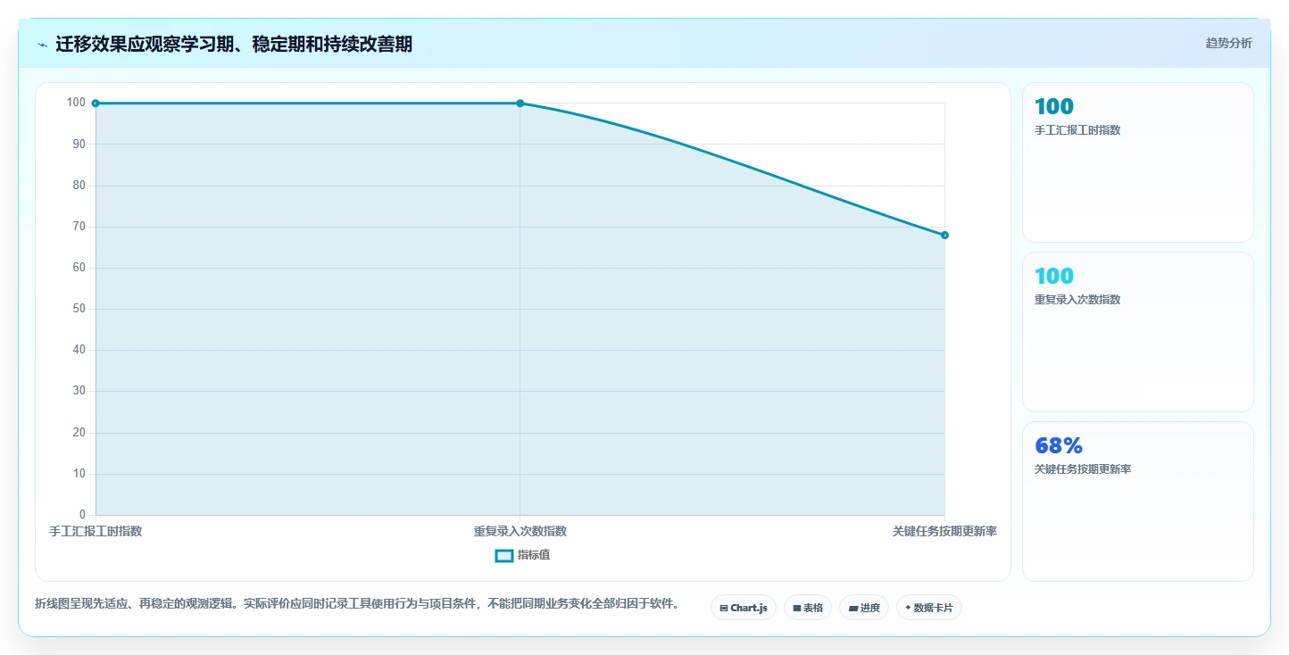Click the 指标值 legend color box
Screen dimensions: 1289x655
504,555
